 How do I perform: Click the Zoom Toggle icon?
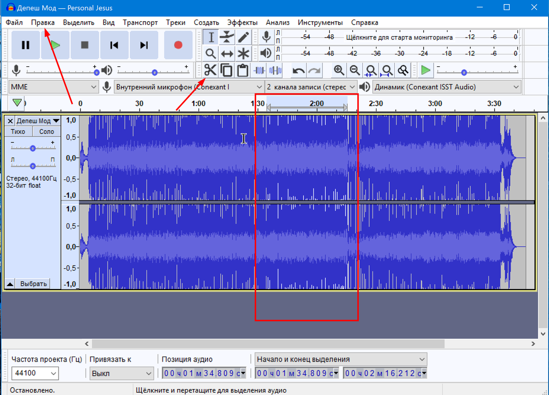click(x=403, y=70)
